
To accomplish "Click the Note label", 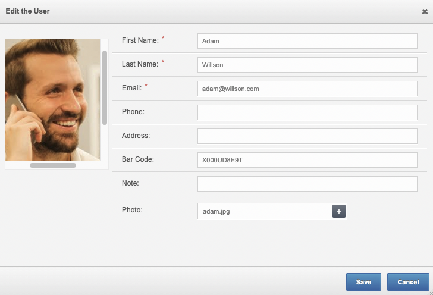I will coord(130,183).
